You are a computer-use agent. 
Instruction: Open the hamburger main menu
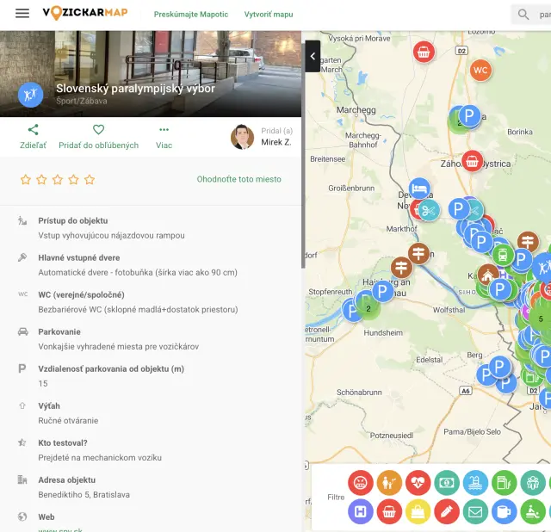[x=22, y=14]
